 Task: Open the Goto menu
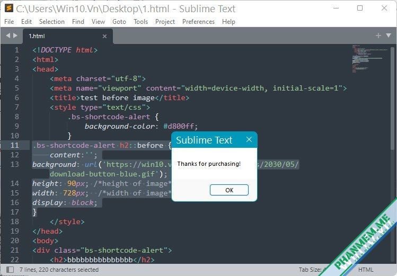click(x=119, y=22)
